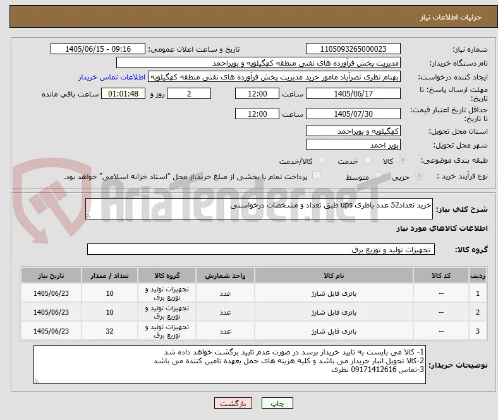The image size is (498, 420).
Task: Click the remaining days field showing 2
Action: click(x=189, y=93)
